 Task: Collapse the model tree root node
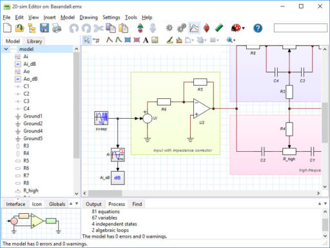(6, 49)
